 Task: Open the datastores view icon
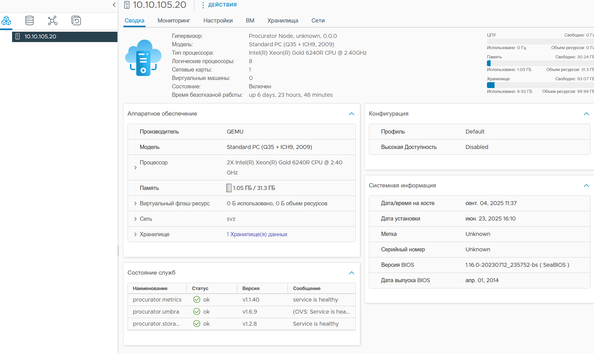tap(30, 21)
